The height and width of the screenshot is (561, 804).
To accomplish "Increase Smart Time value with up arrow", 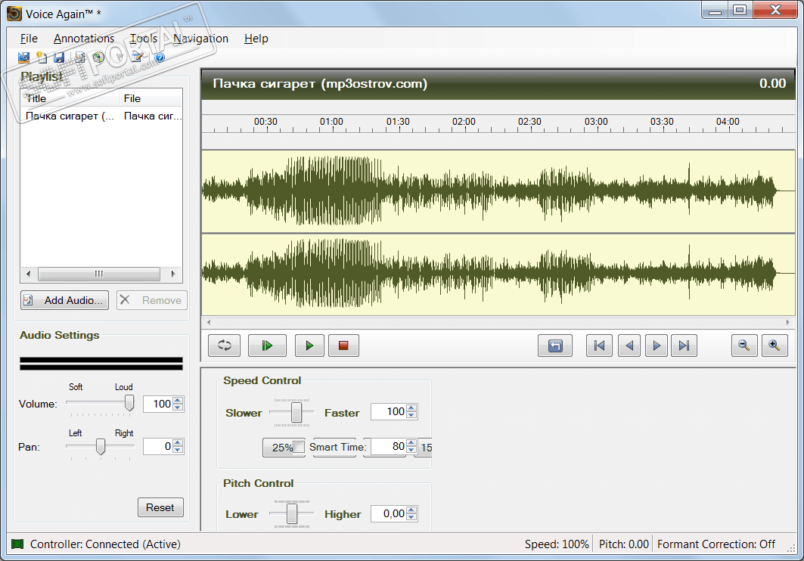I will [x=411, y=443].
